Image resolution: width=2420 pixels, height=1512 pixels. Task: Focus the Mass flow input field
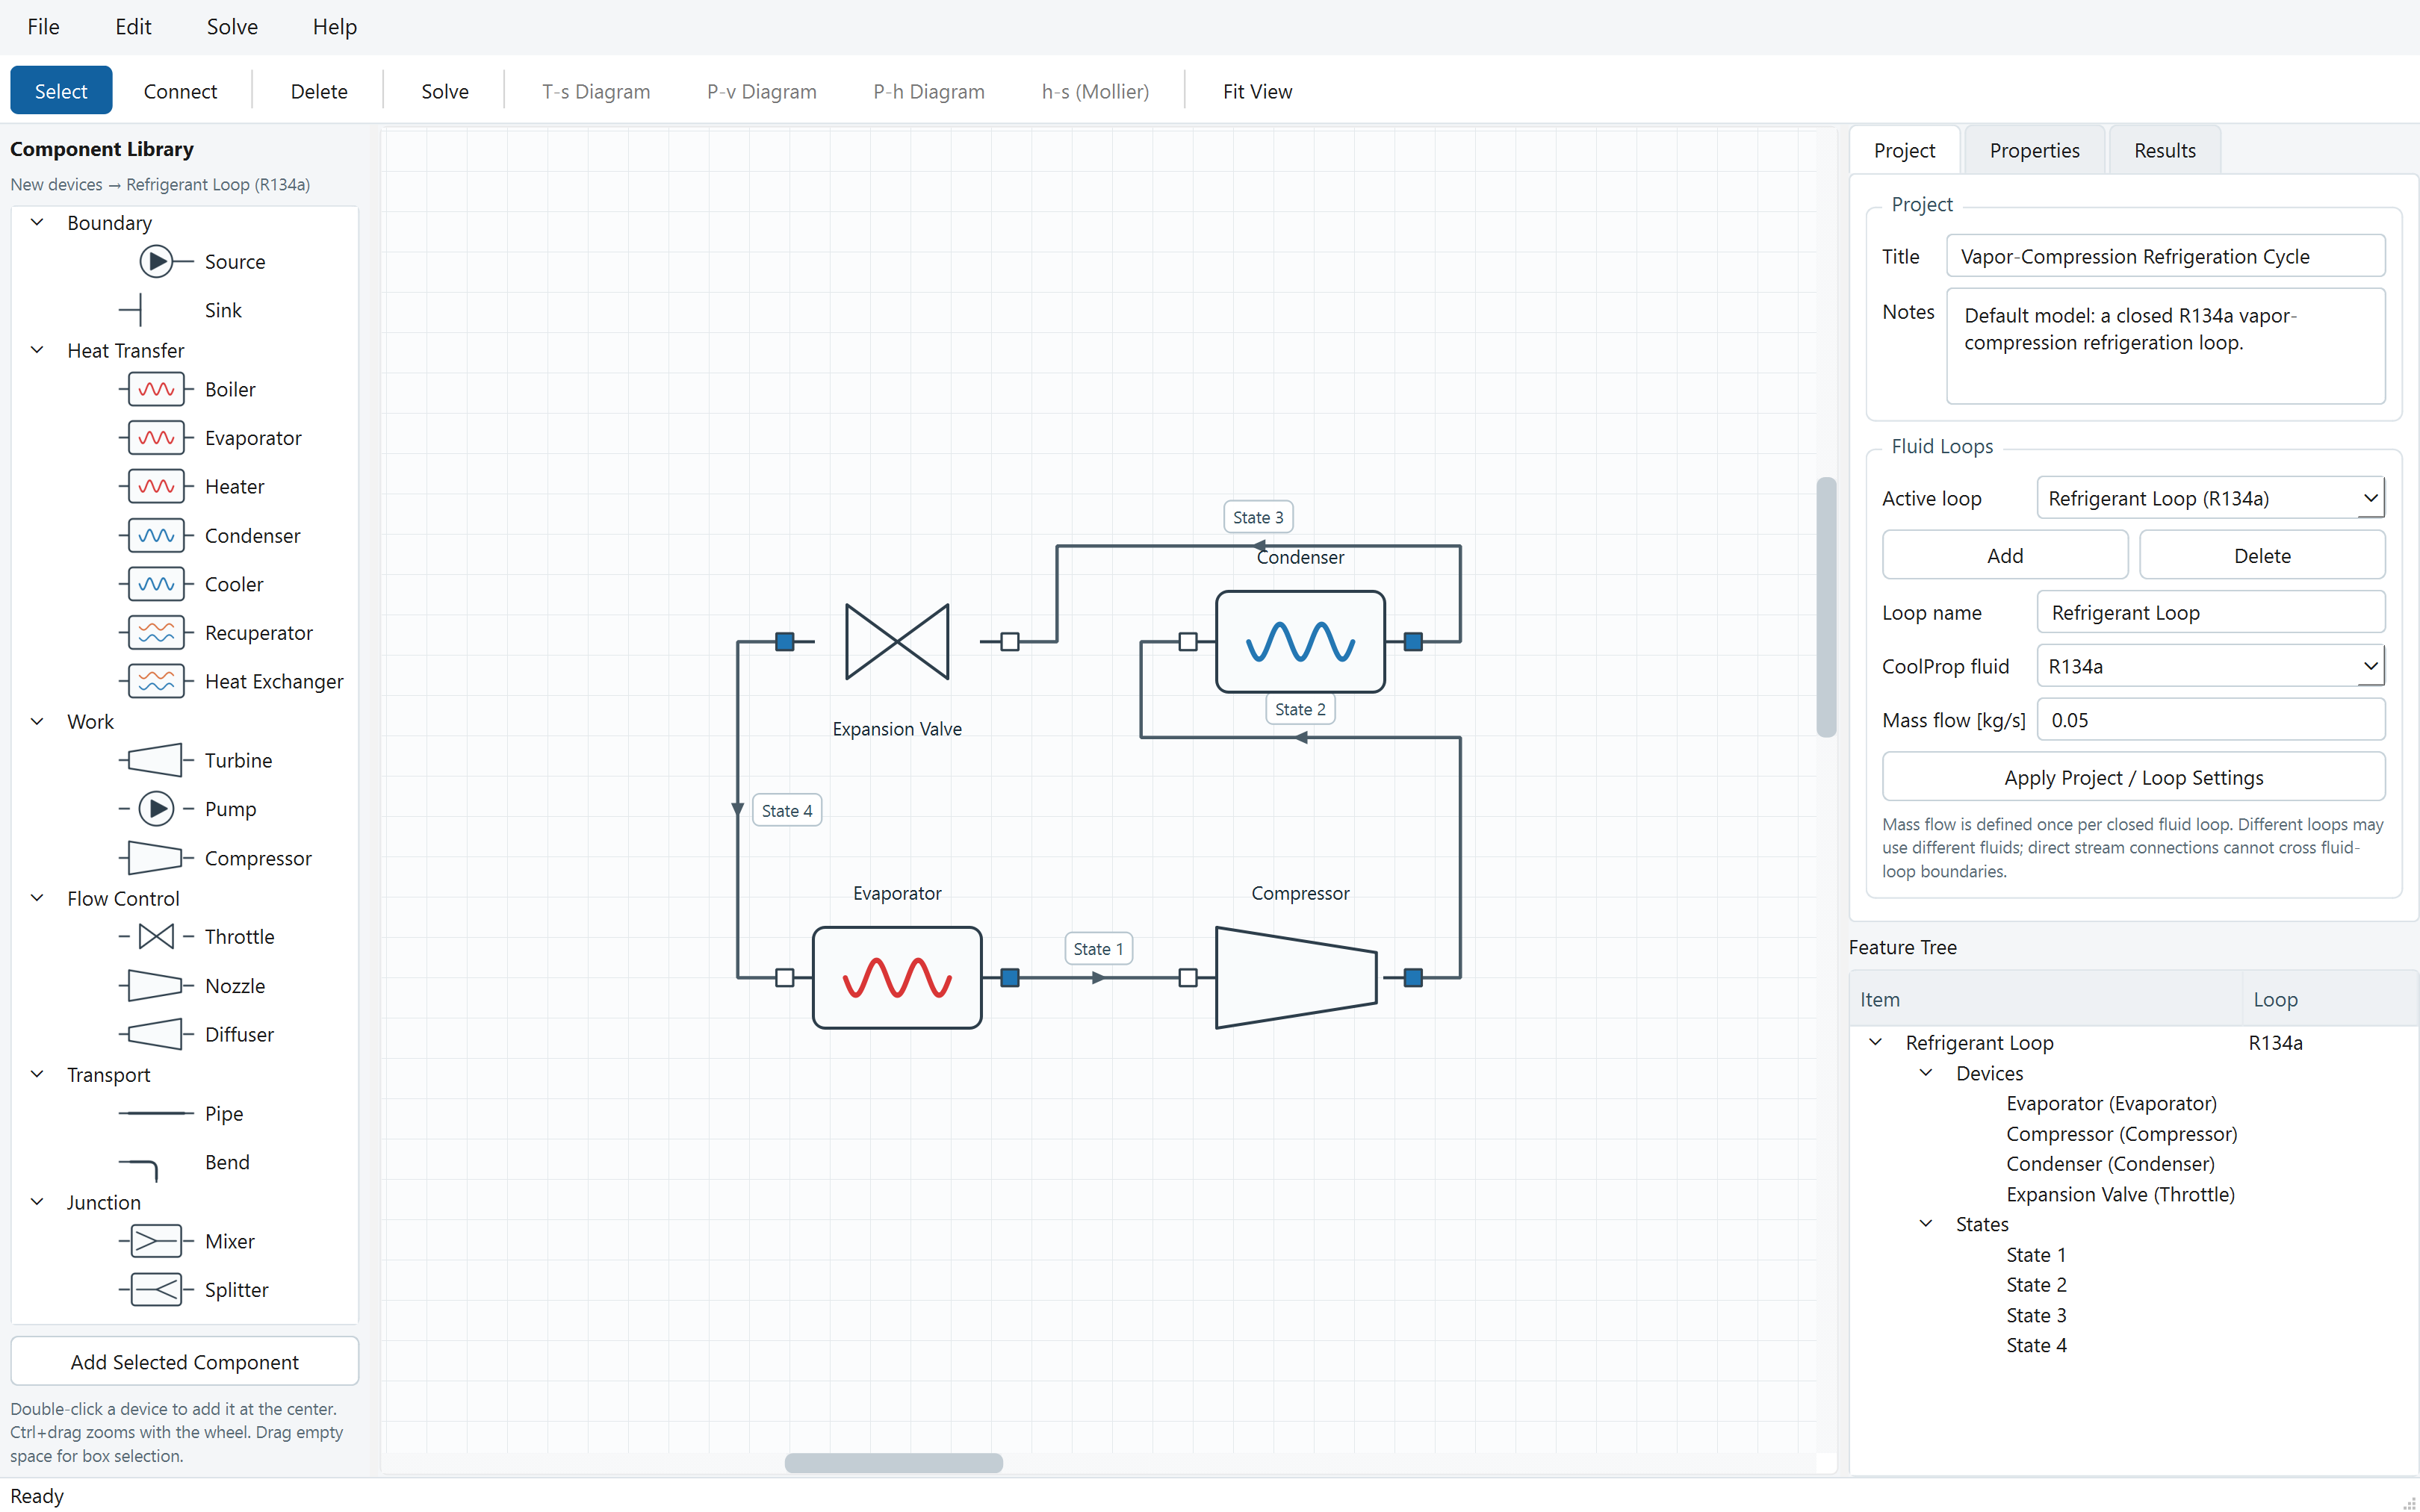(2210, 720)
